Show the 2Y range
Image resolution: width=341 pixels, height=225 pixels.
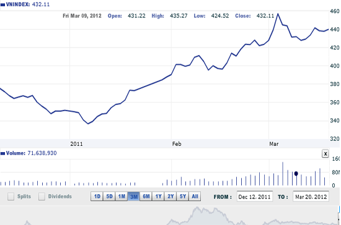pos(170,197)
